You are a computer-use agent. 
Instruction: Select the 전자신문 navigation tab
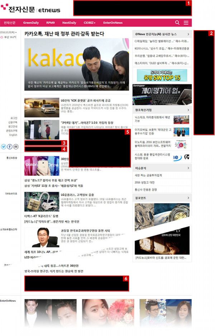point(10,23)
